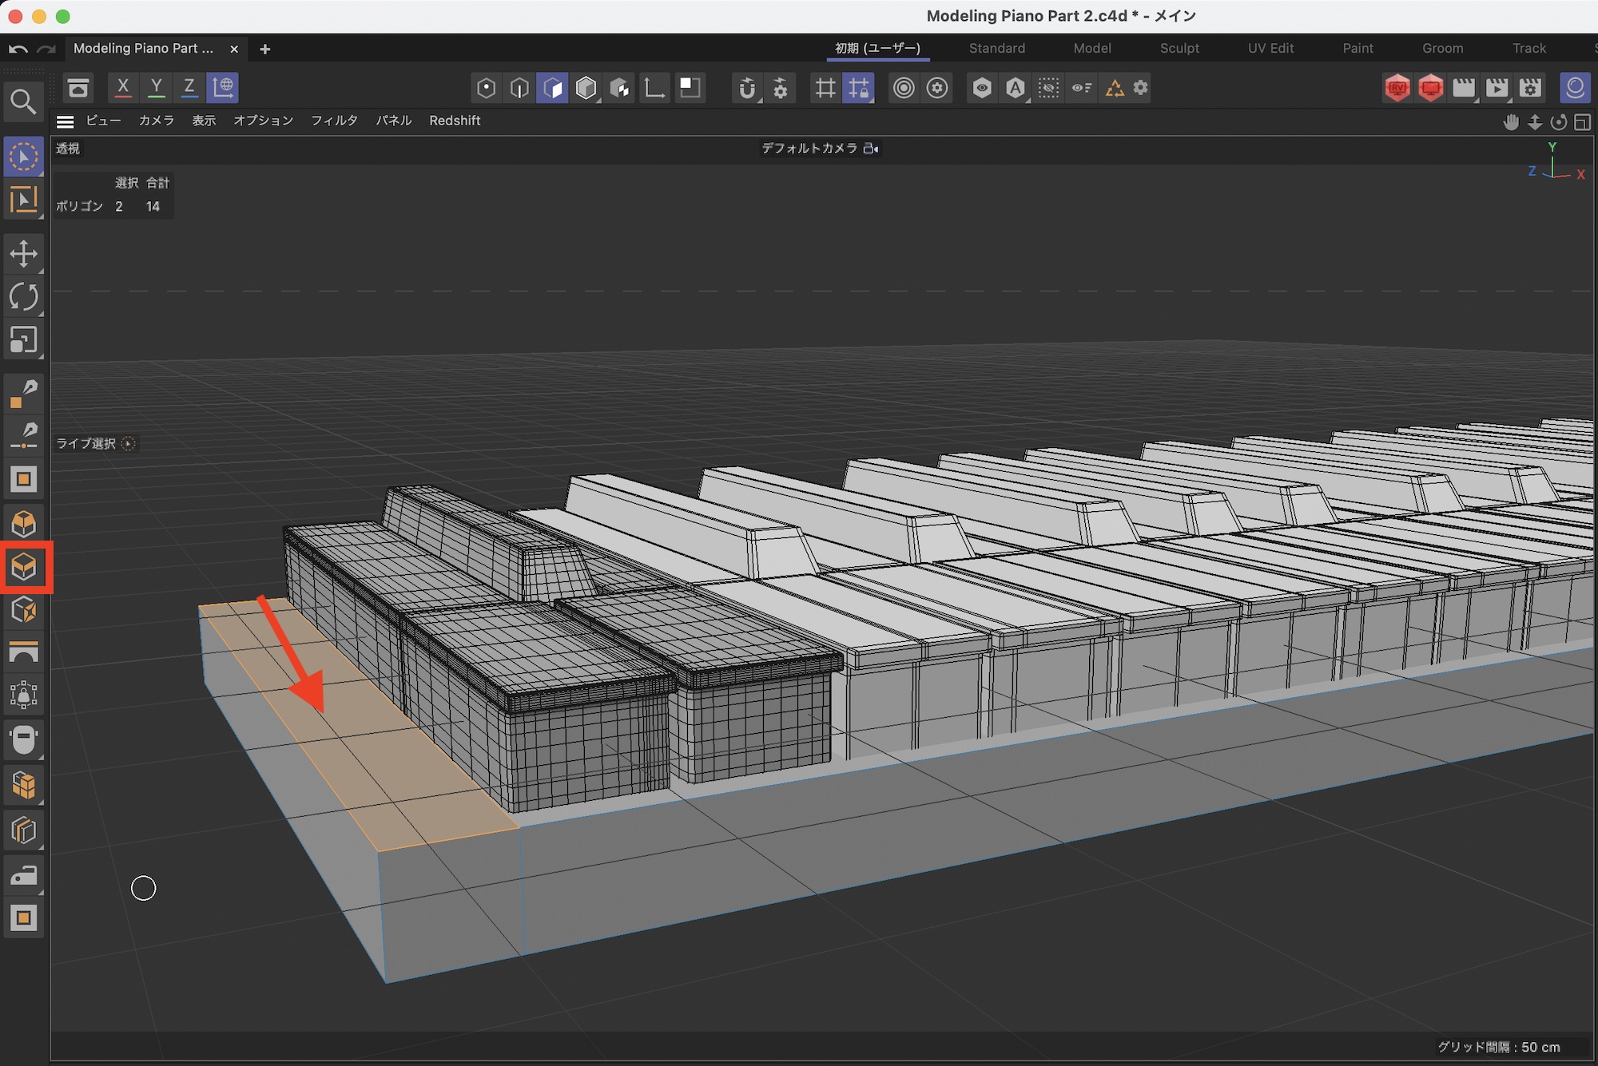This screenshot has width=1598, height=1066.
Task: Click the Redshift RenderView RV icon
Action: click(1397, 88)
